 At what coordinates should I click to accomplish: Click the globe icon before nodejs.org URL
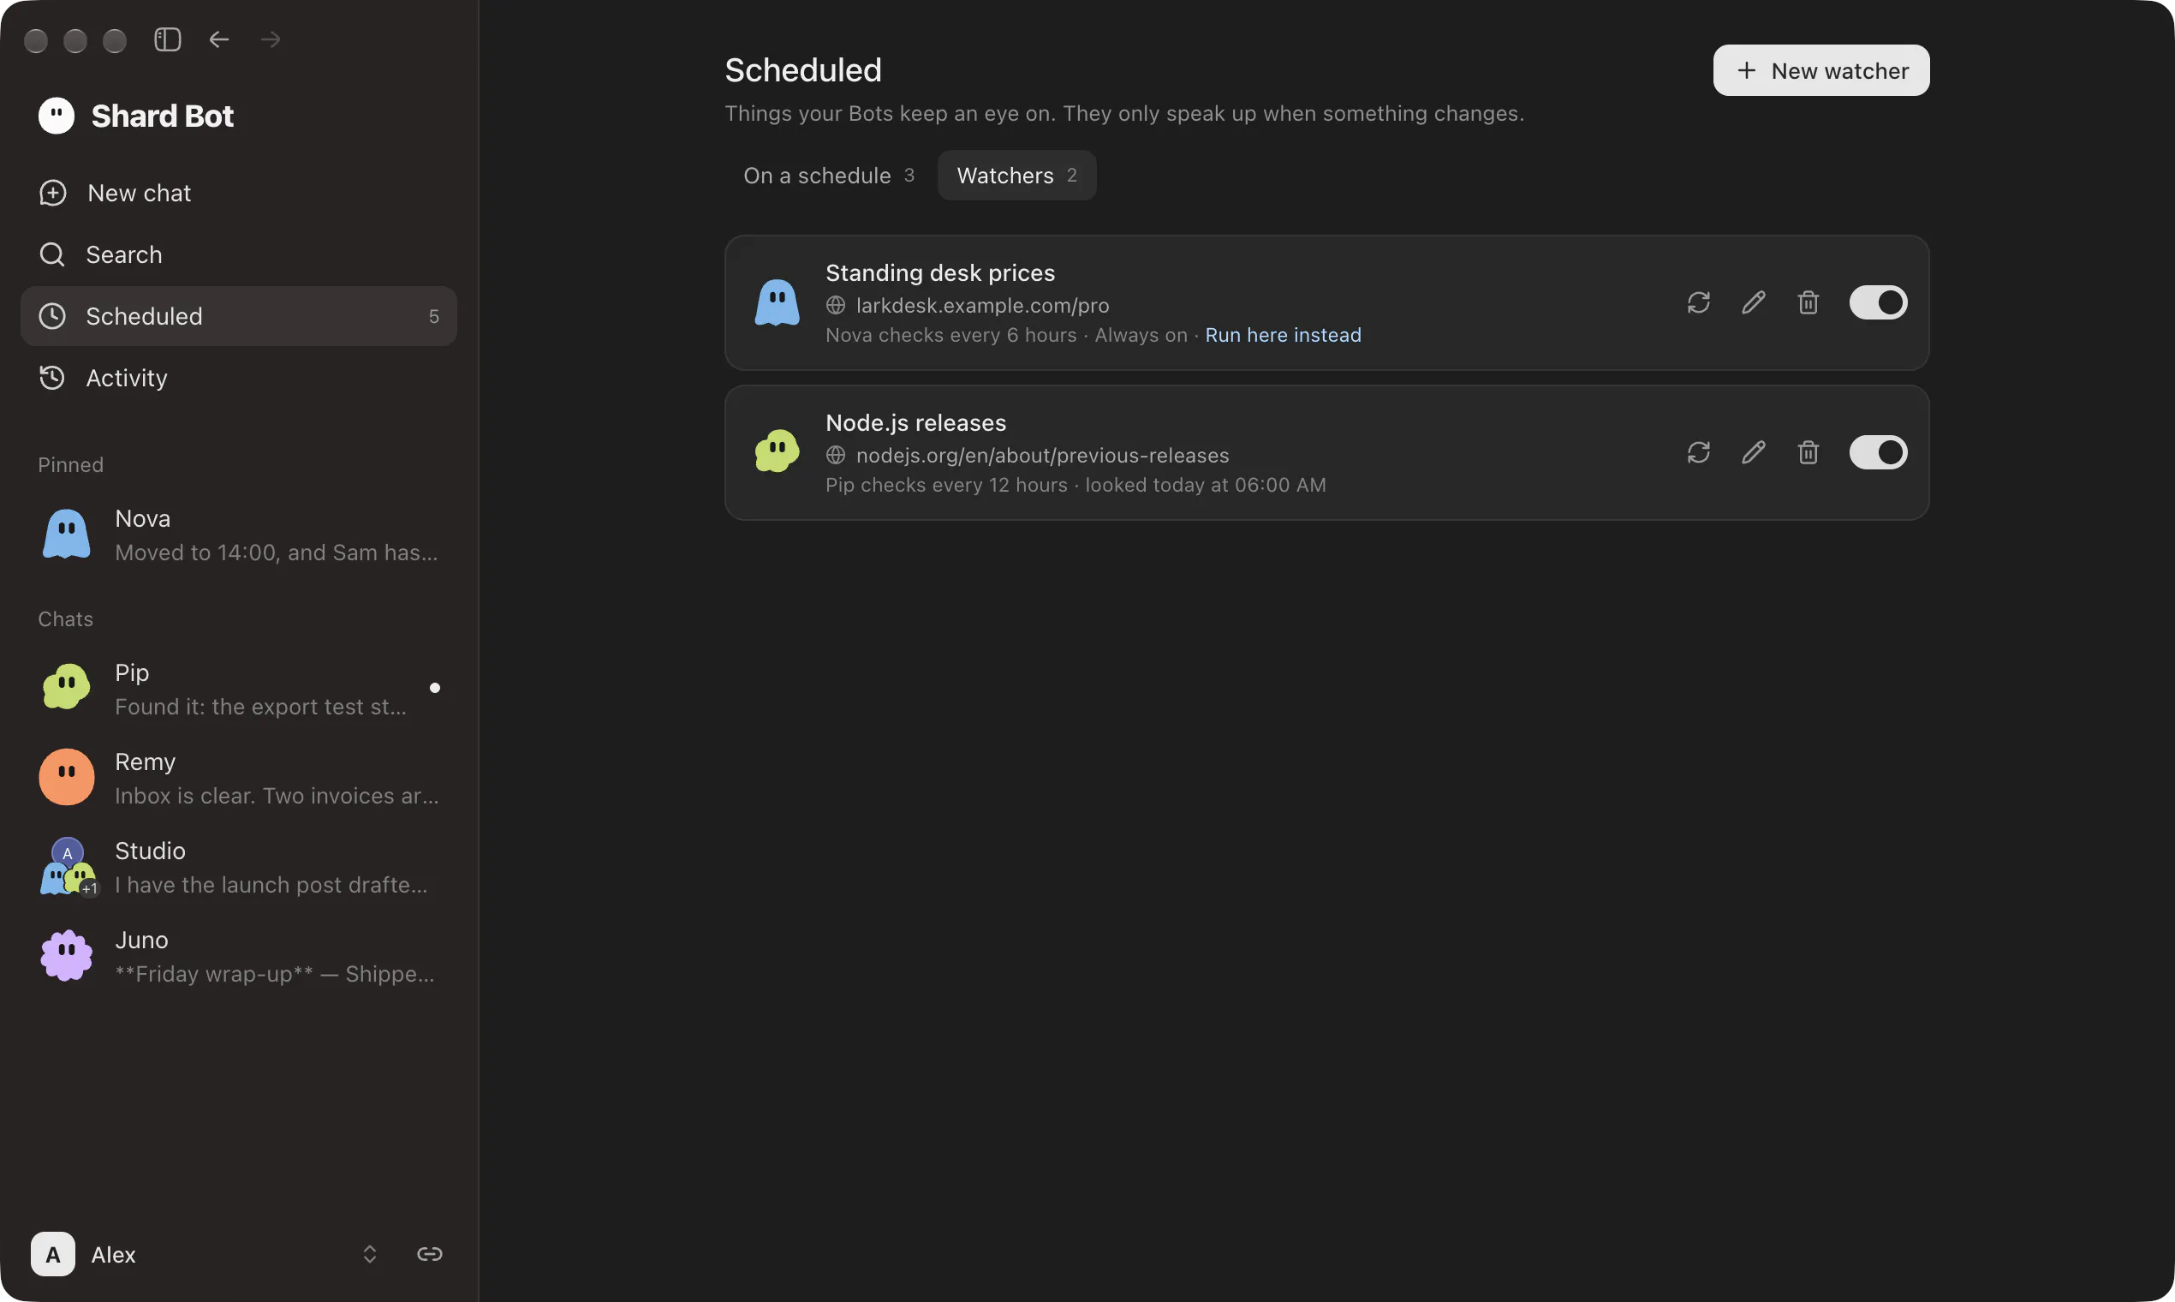click(x=836, y=456)
